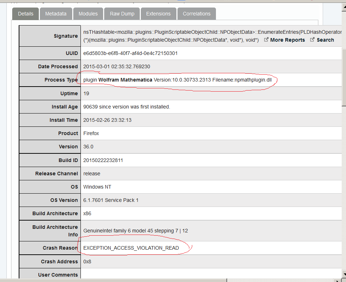This screenshot has width=346, height=282.
Task: Click the Process Type row label
Action: click(61, 80)
